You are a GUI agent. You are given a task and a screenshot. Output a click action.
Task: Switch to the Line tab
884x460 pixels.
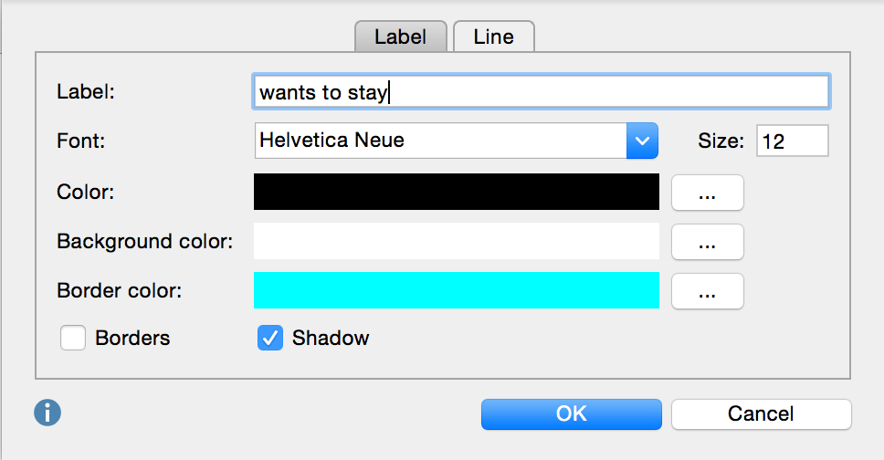[x=494, y=37]
